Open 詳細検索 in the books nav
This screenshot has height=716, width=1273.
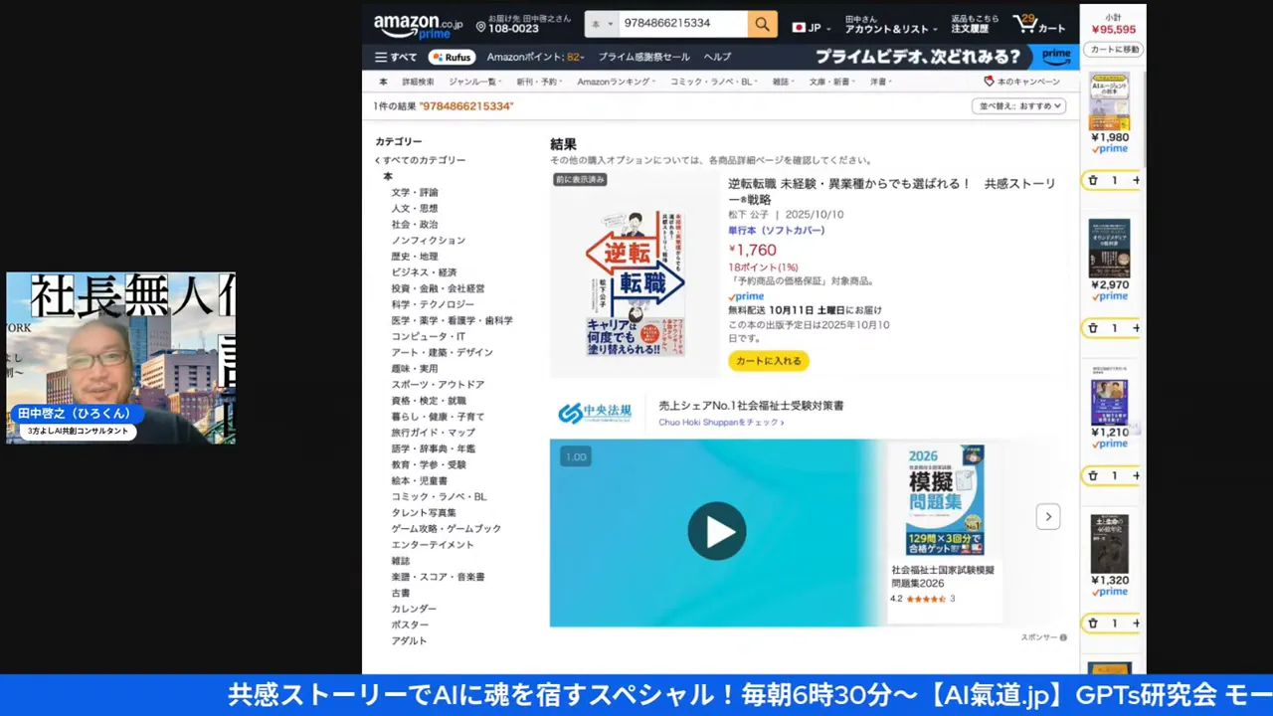[418, 82]
